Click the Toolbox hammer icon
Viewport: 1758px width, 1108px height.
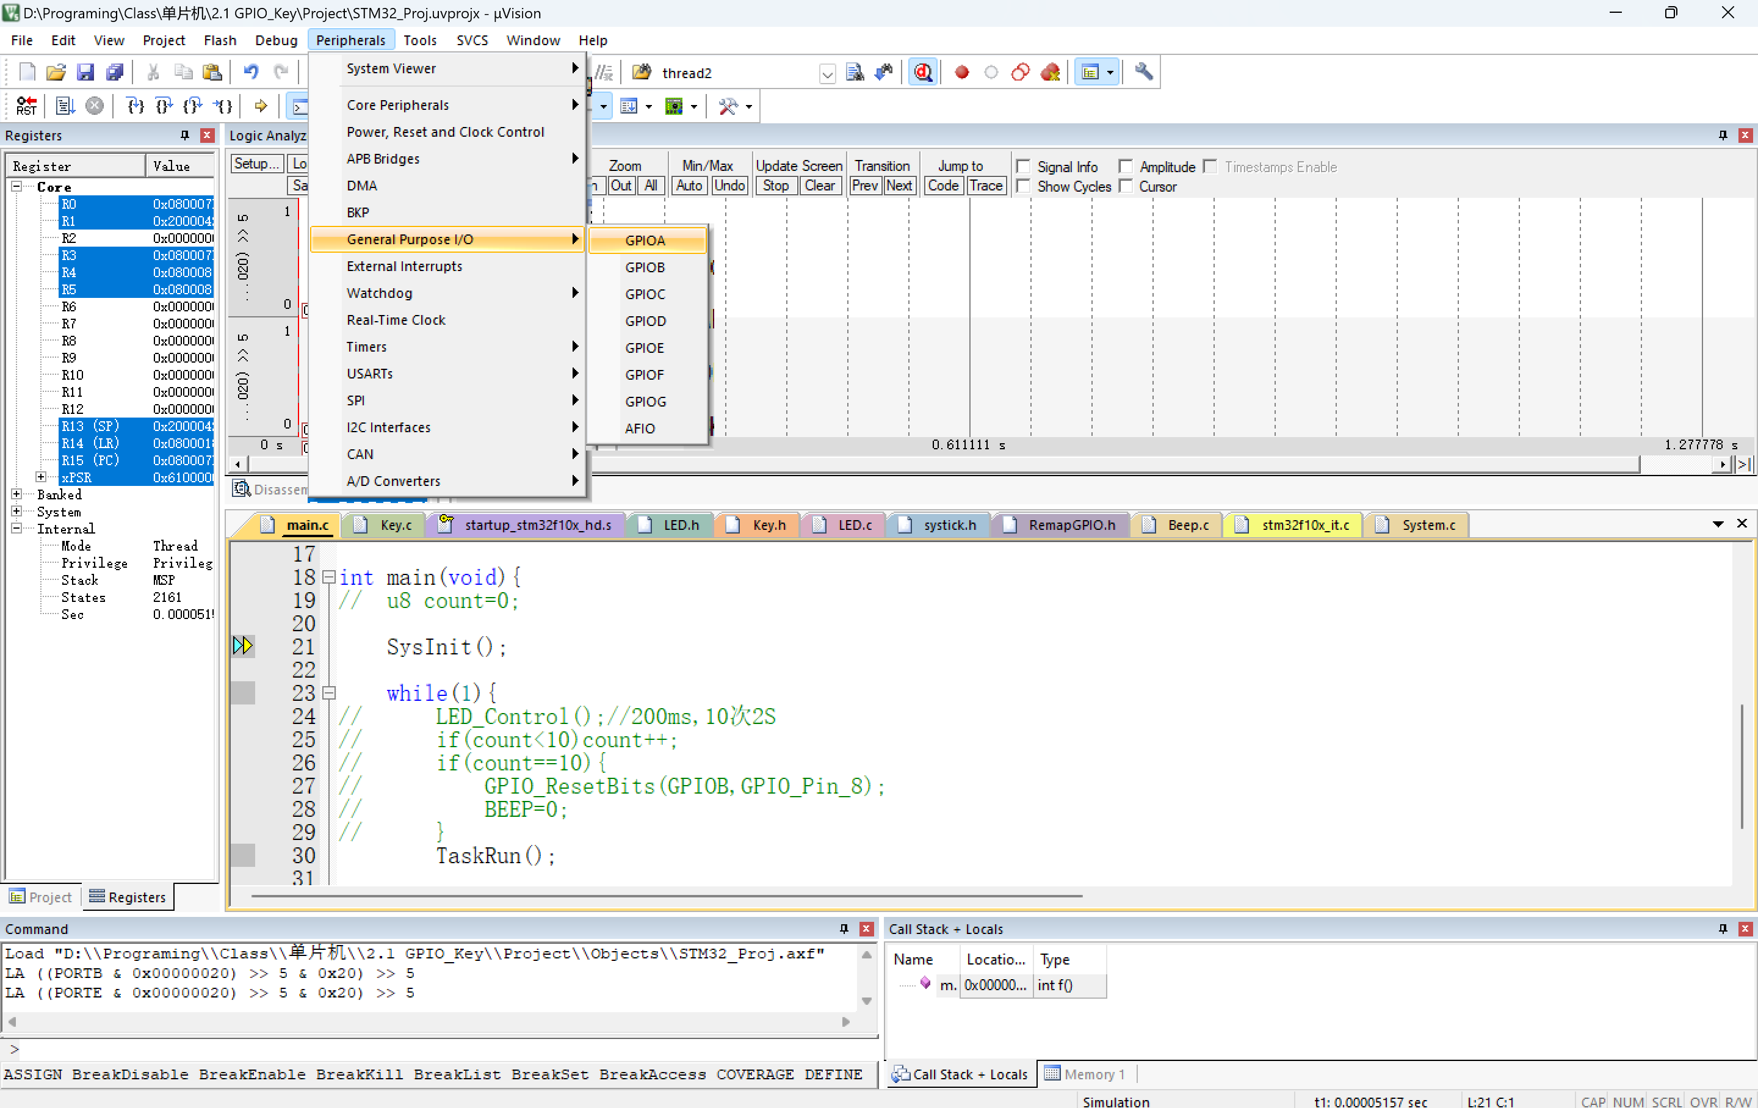click(728, 107)
